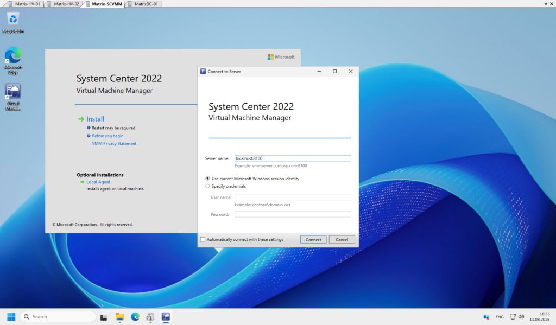Open Virtual Machine Manager desktop shortcut
556x325 pixels.
[x=13, y=97]
